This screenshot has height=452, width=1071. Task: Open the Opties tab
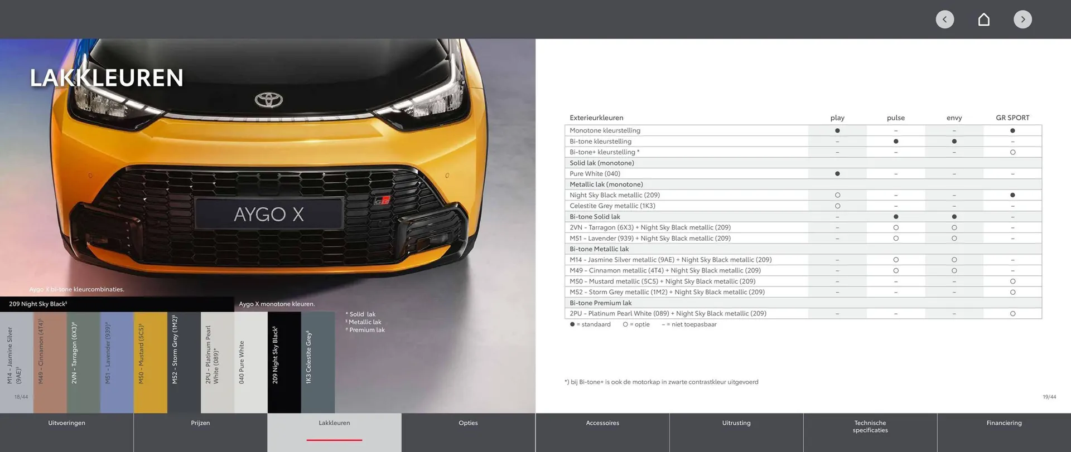coord(468,432)
